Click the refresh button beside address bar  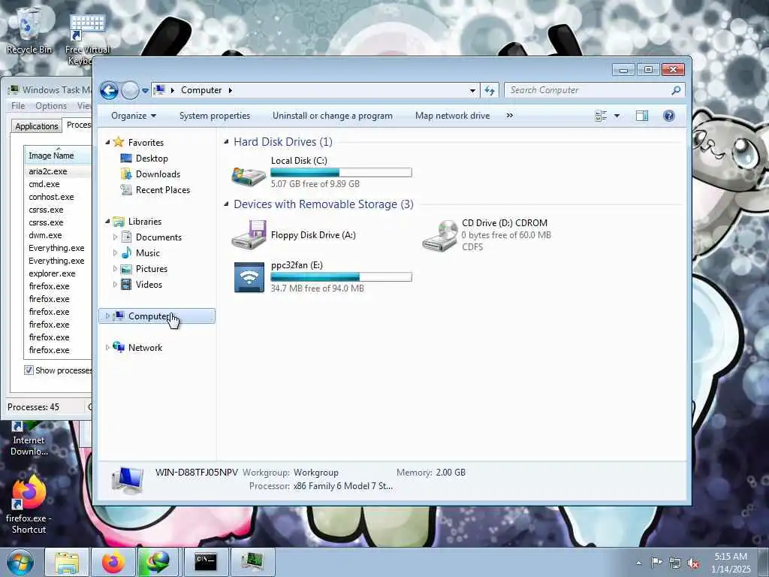tap(490, 90)
